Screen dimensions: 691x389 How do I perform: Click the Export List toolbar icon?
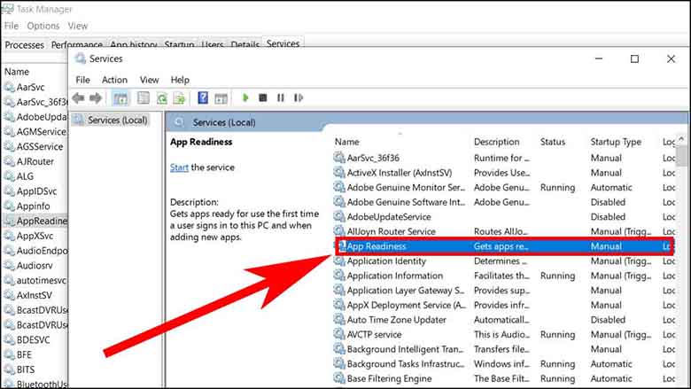[180, 98]
